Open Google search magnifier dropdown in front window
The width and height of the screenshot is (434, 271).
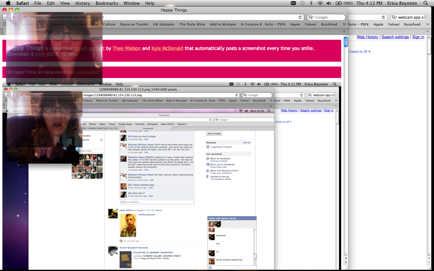point(311,17)
